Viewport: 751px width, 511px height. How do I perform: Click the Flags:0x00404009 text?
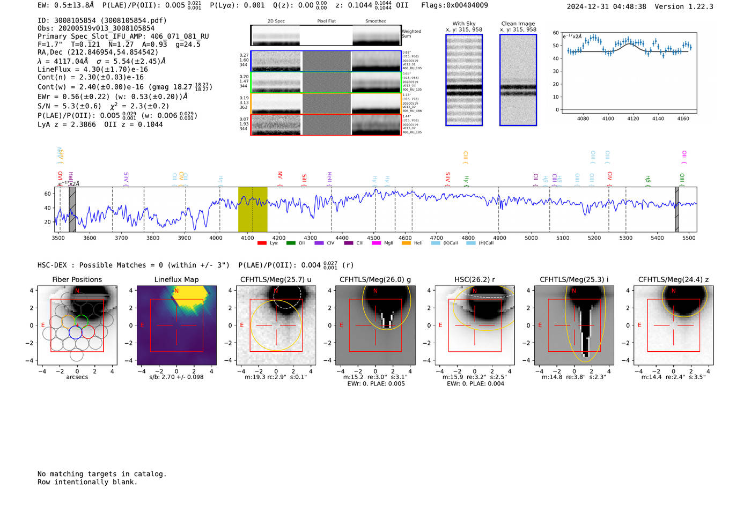[454, 5]
